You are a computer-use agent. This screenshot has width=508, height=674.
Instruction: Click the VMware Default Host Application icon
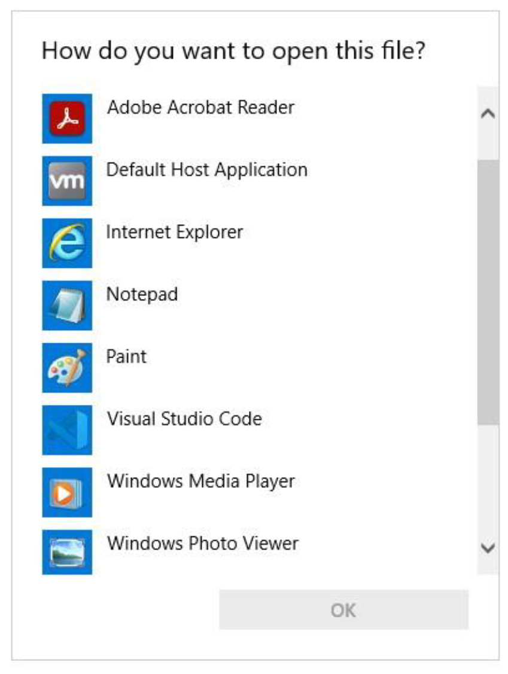(x=66, y=181)
